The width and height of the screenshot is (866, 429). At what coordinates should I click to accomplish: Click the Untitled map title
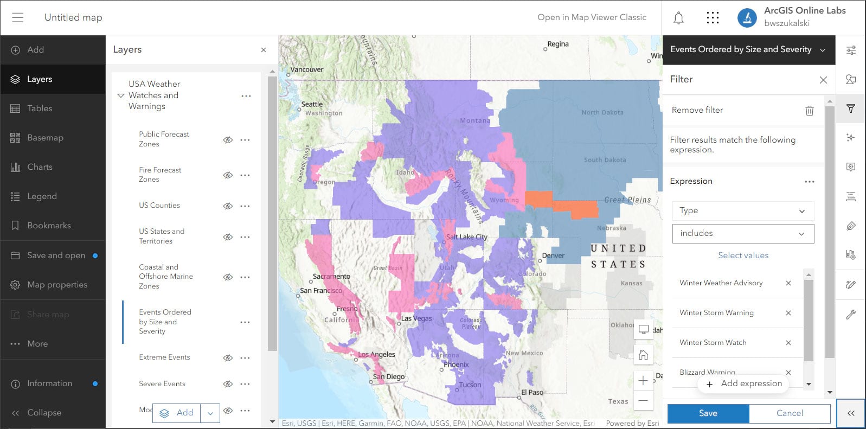73,17
